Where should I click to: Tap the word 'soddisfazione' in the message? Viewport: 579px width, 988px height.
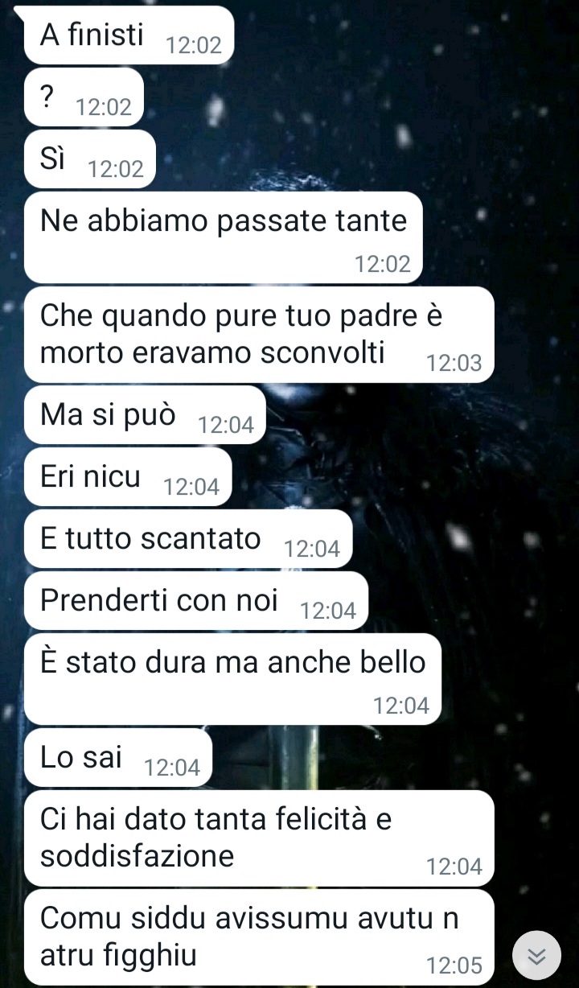[x=138, y=855]
